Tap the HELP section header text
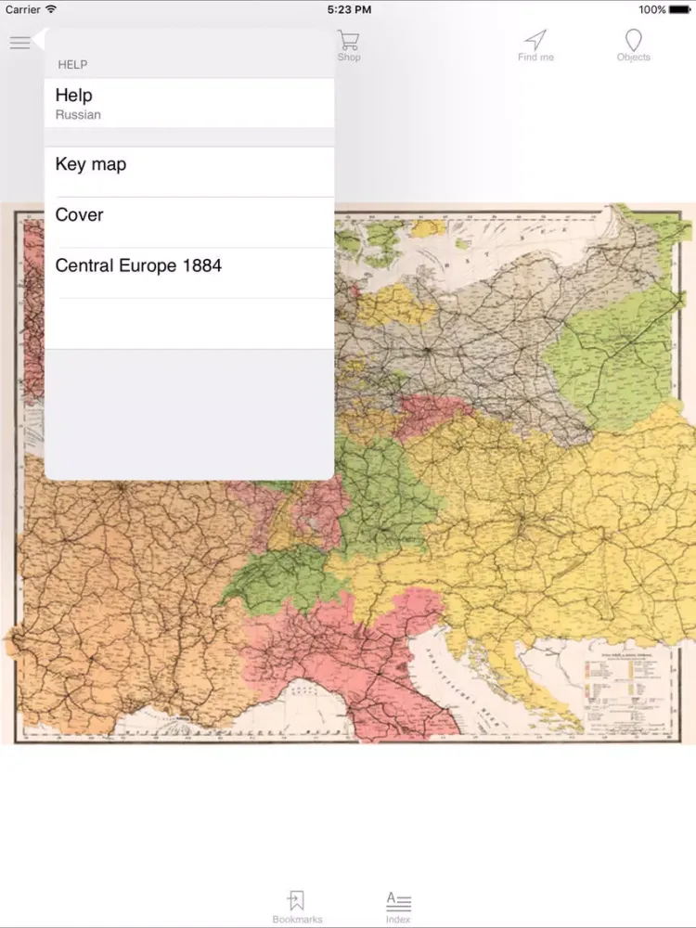The image size is (696, 928). [x=72, y=65]
